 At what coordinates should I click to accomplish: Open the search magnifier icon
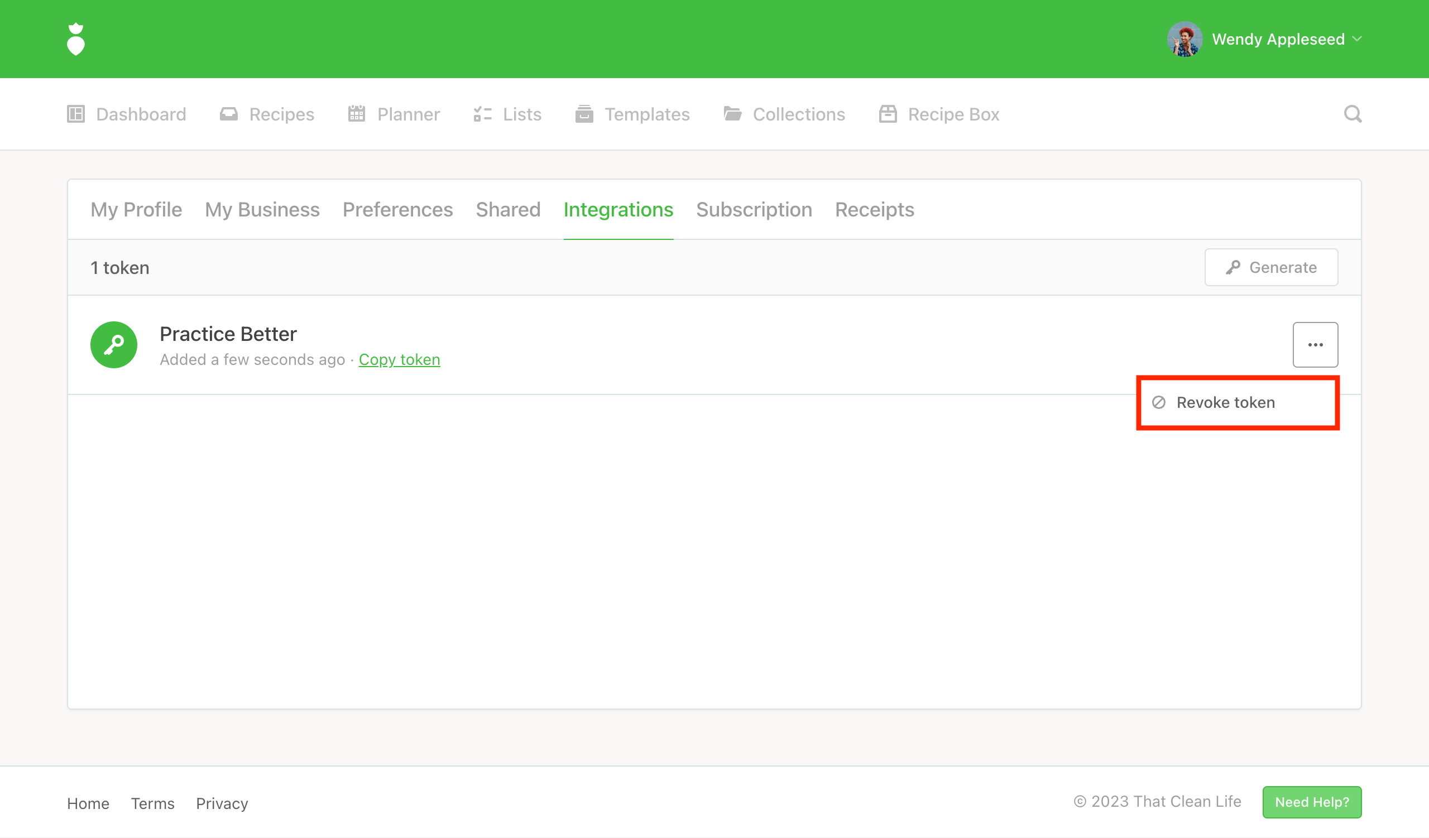pyautogui.click(x=1353, y=114)
